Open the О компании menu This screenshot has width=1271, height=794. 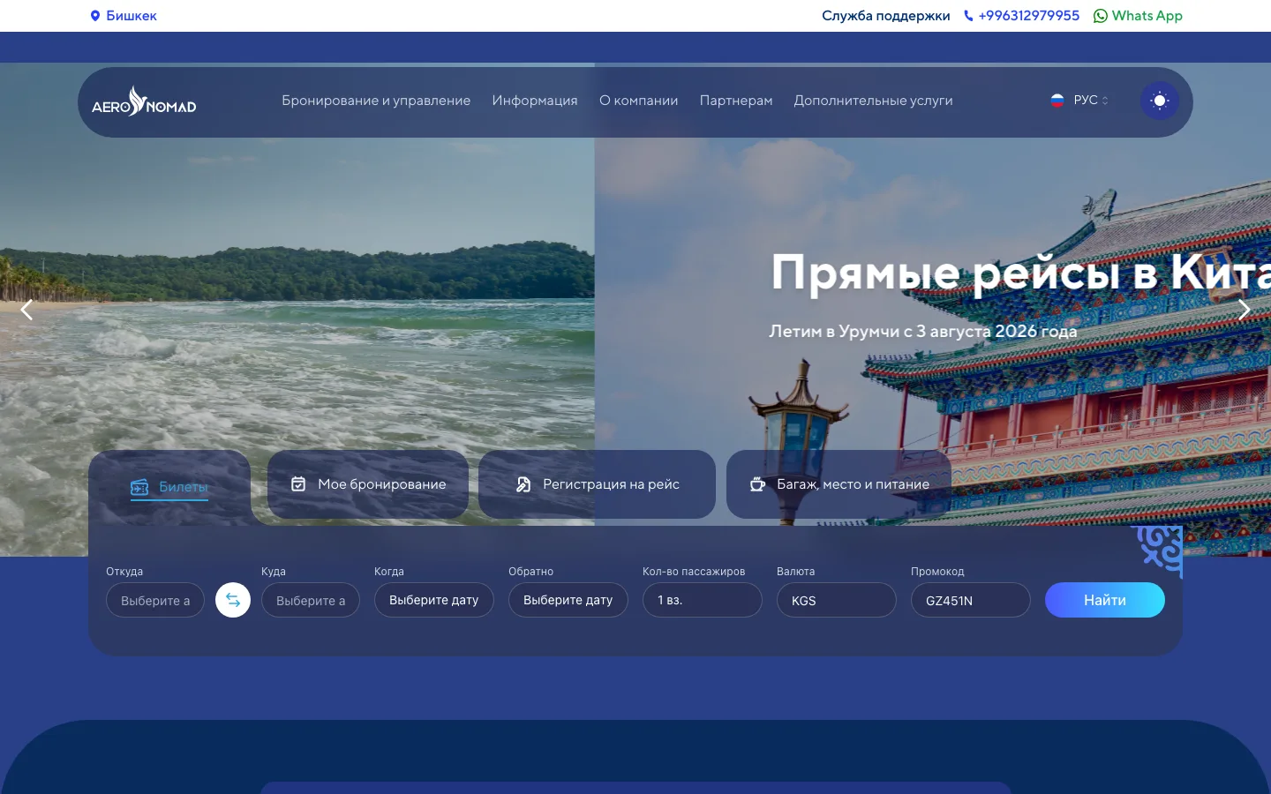click(639, 101)
